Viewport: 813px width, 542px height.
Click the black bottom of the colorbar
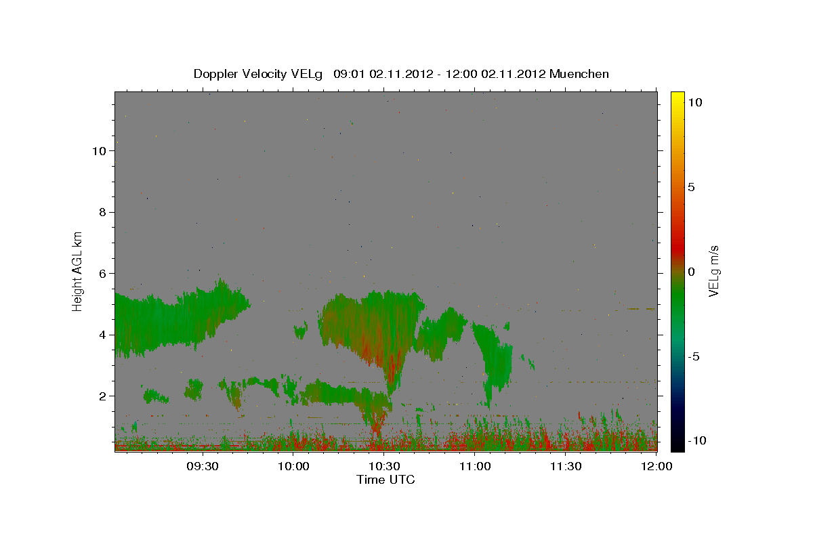tap(677, 445)
